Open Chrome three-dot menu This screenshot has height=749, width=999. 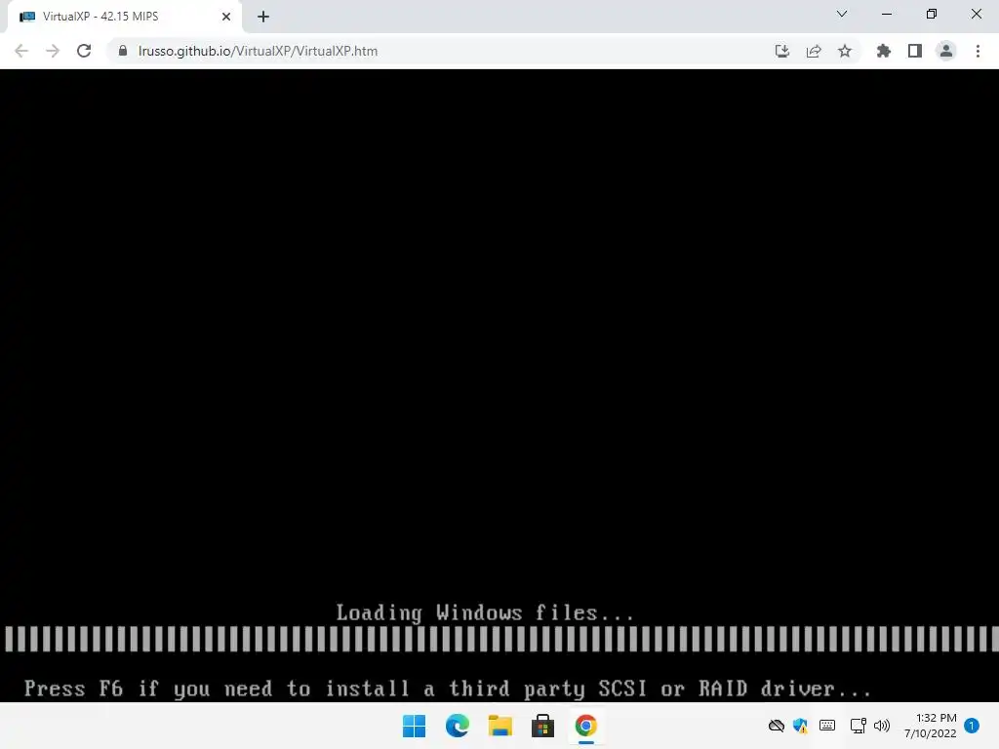978,51
